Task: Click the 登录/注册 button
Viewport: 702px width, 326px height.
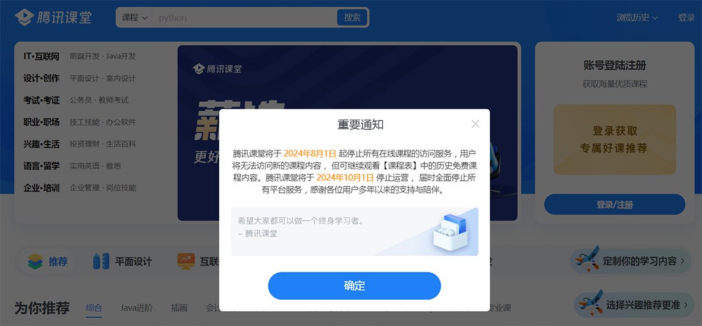Action: 615,205
